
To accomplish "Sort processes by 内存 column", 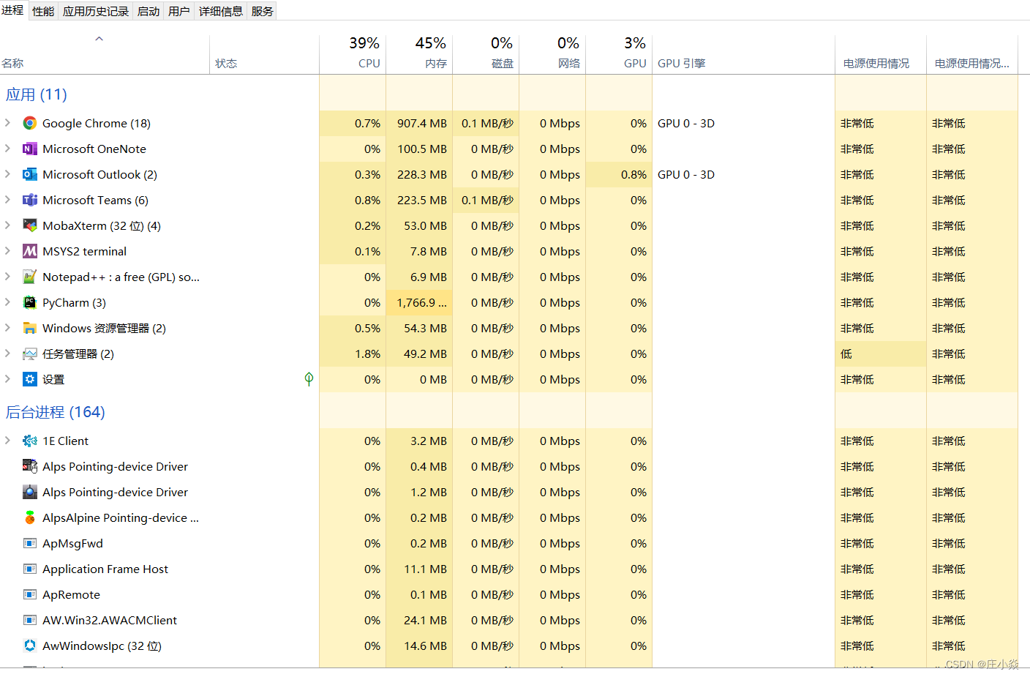I will click(x=419, y=54).
